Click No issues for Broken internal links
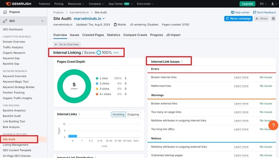279x158 pixels. (266, 77)
